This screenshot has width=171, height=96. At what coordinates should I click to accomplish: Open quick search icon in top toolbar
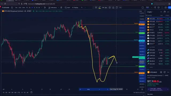coord(155,7)
